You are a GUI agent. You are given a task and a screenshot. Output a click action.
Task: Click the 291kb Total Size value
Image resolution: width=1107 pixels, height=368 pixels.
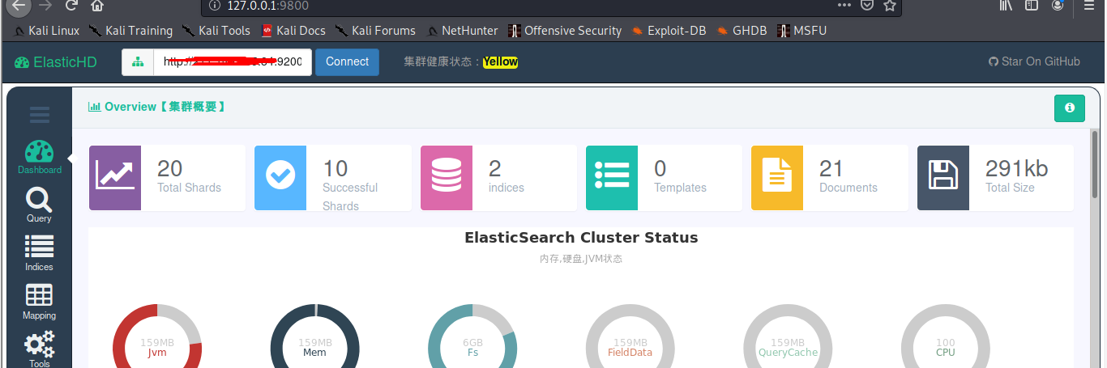[1017, 168]
